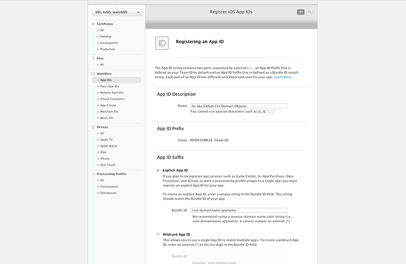Viewport: 406px width, 264px height.
Task: Click the App ID Name input field
Action: click(x=239, y=106)
